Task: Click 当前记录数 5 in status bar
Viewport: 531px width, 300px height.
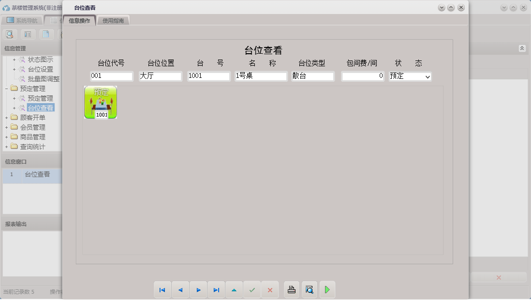Action: point(19,292)
